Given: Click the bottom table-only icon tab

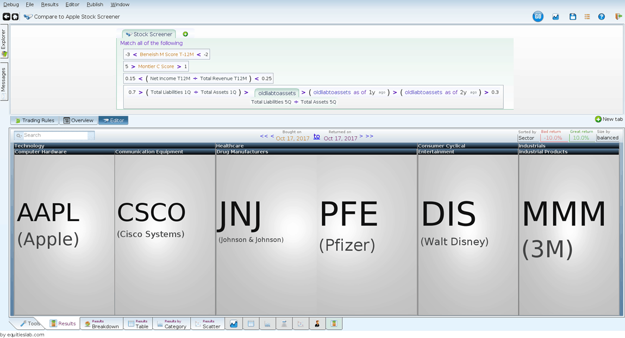Looking at the screenshot, I should (x=251, y=324).
